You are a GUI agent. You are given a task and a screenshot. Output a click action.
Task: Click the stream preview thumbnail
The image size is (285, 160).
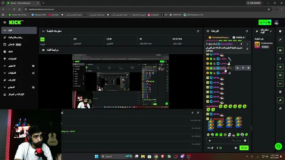click(x=121, y=81)
